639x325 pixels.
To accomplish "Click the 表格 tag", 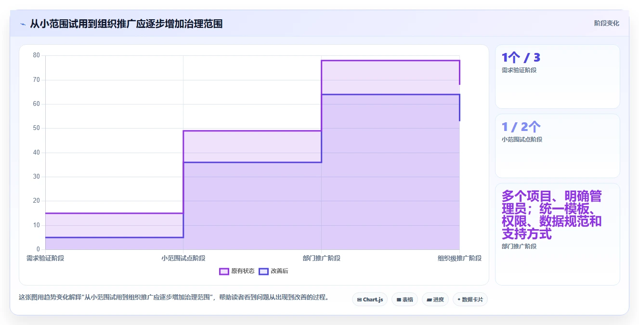I will pos(404,299).
